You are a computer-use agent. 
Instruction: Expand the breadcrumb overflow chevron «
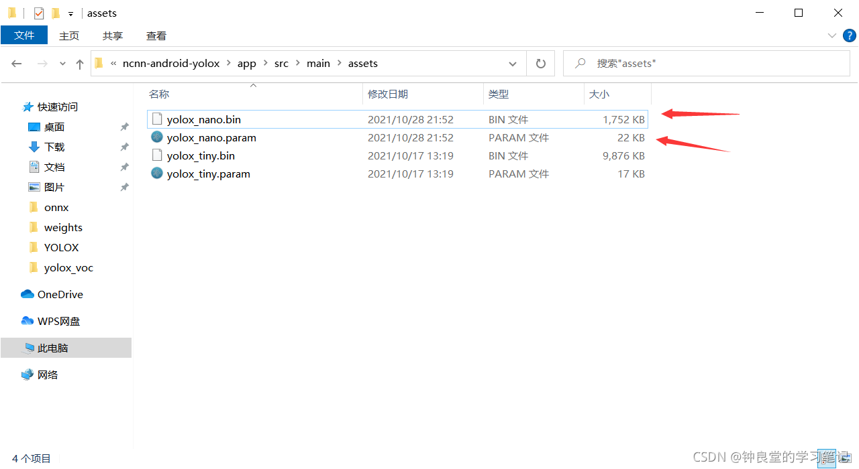[113, 64]
